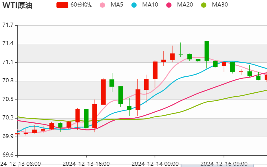Click the 70.8 y-axis label
Image resolution: width=267 pixels, height=167 pixels.
[8, 81]
